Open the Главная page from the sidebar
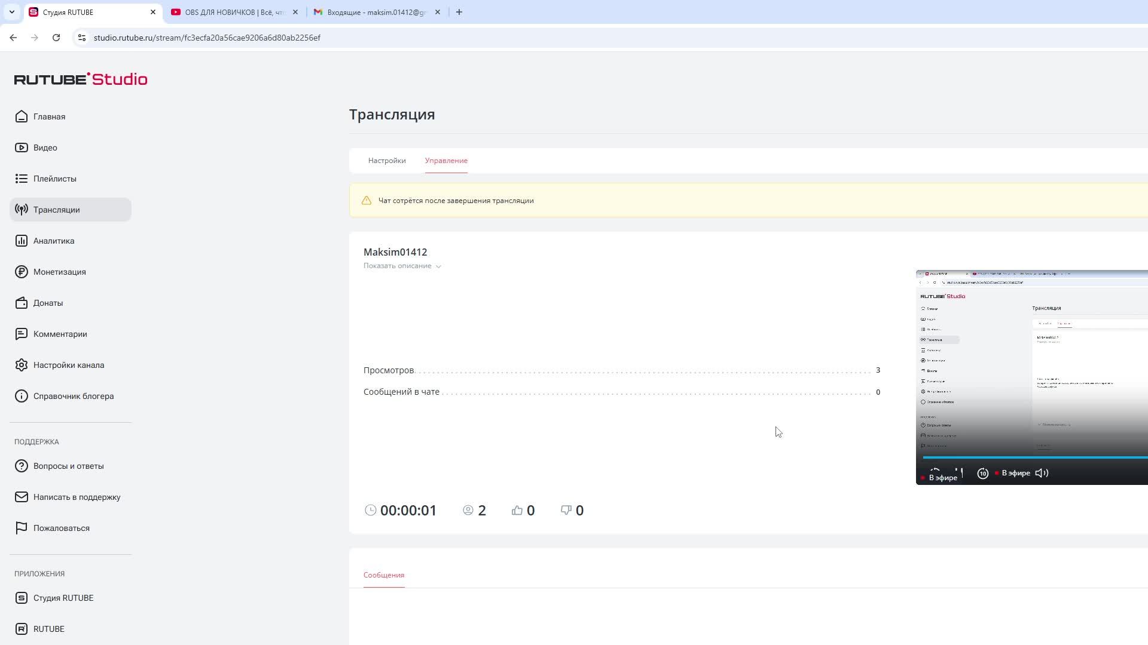The height and width of the screenshot is (645, 1148). coord(71,116)
